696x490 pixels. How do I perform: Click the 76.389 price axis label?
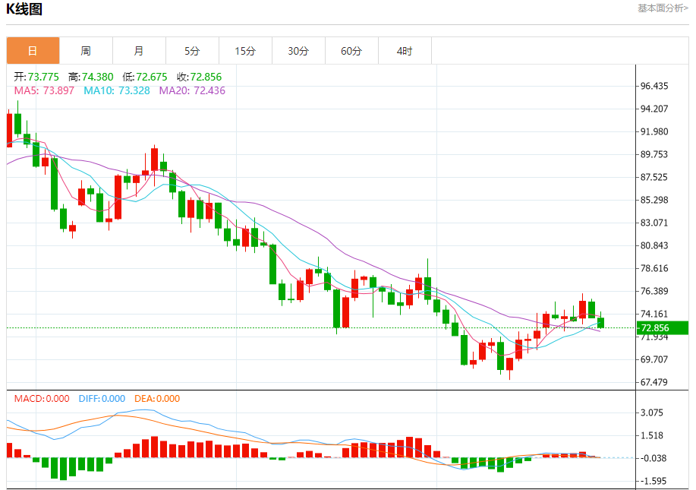654,291
